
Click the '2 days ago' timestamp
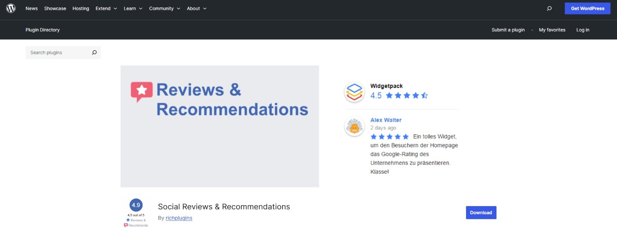point(383,128)
